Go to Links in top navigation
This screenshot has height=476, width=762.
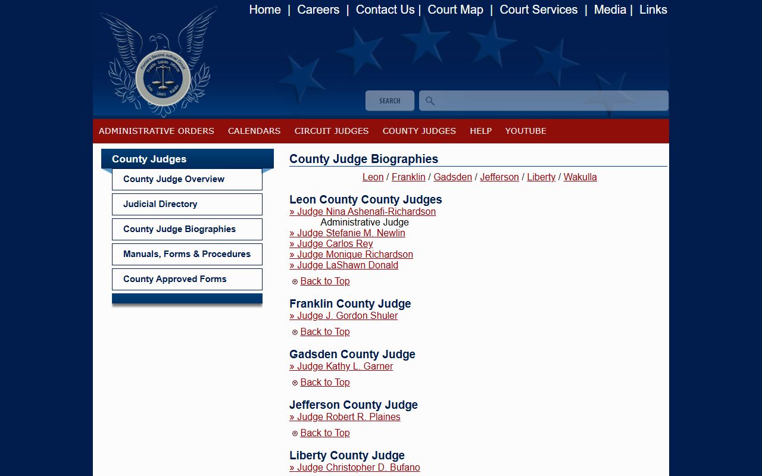tap(653, 10)
